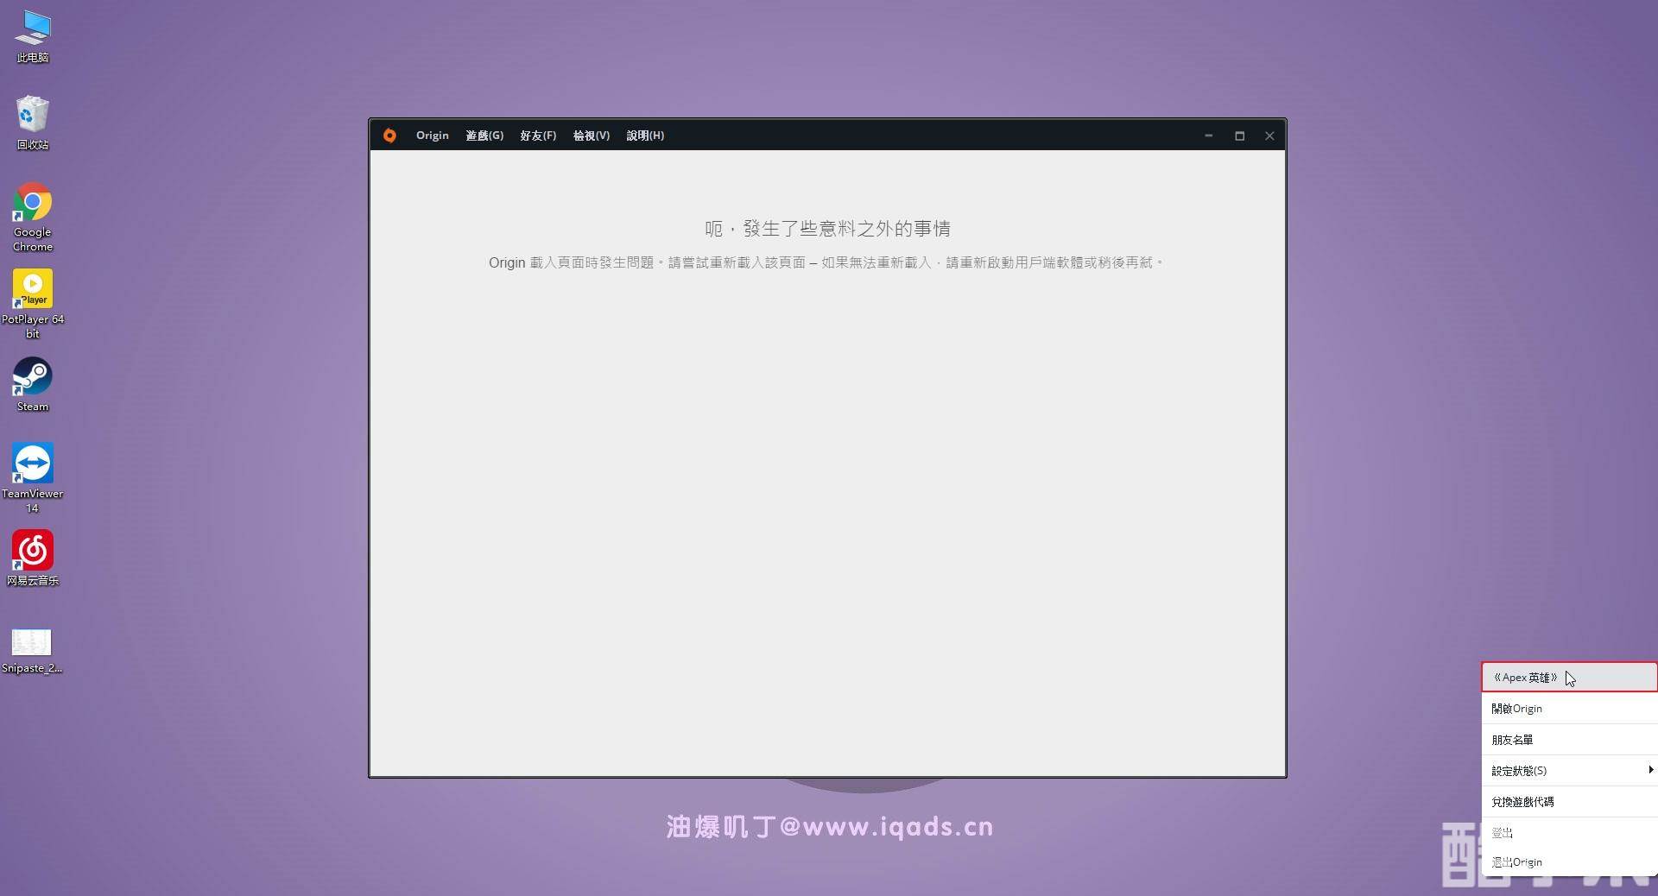This screenshot has width=1658, height=896.
Task: Select the Steam desktop shortcut
Action: click(x=33, y=377)
